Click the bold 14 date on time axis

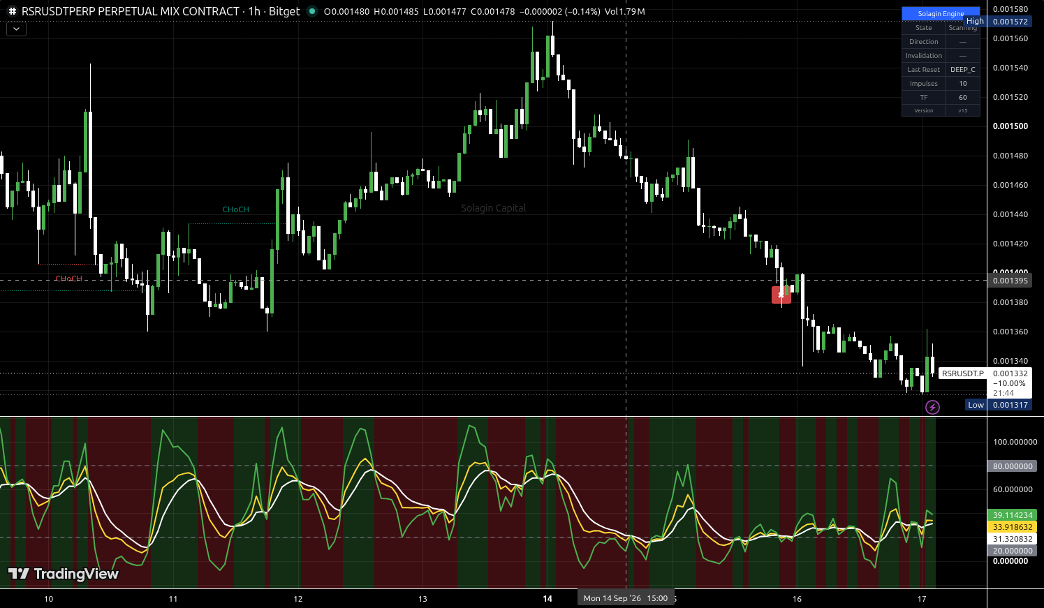coord(547,599)
